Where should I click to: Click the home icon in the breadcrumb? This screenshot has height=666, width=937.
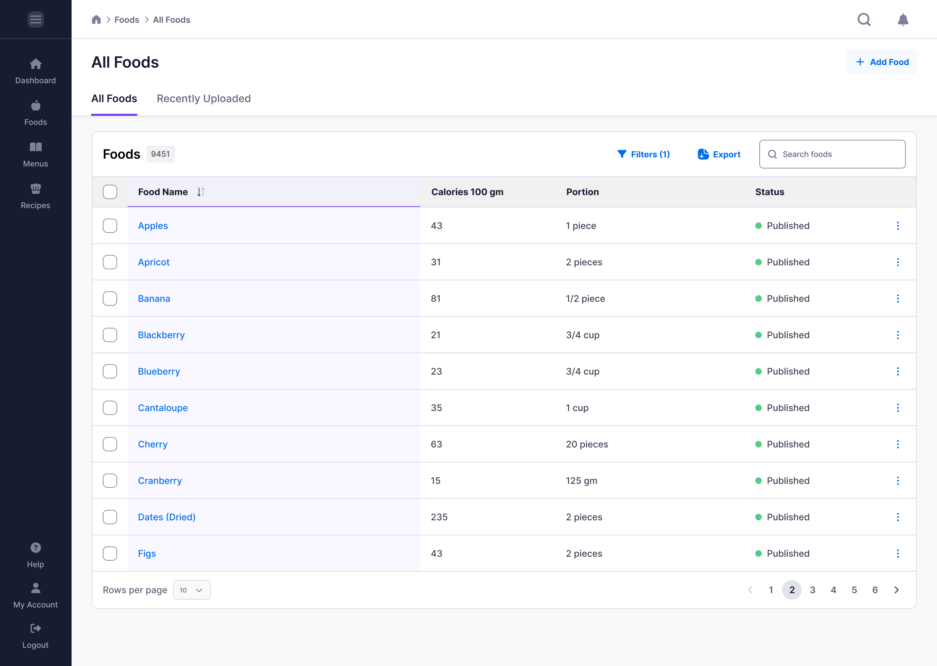pos(96,20)
